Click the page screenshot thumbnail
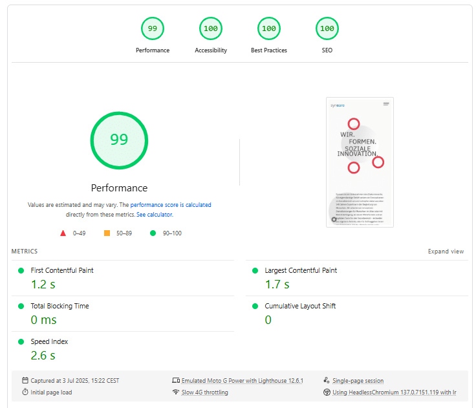476x408 pixels. [x=360, y=162]
